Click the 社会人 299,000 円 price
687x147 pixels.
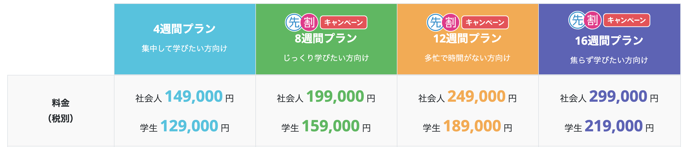point(609,97)
